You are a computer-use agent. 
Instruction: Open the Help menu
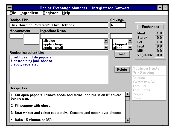pos(66,13)
